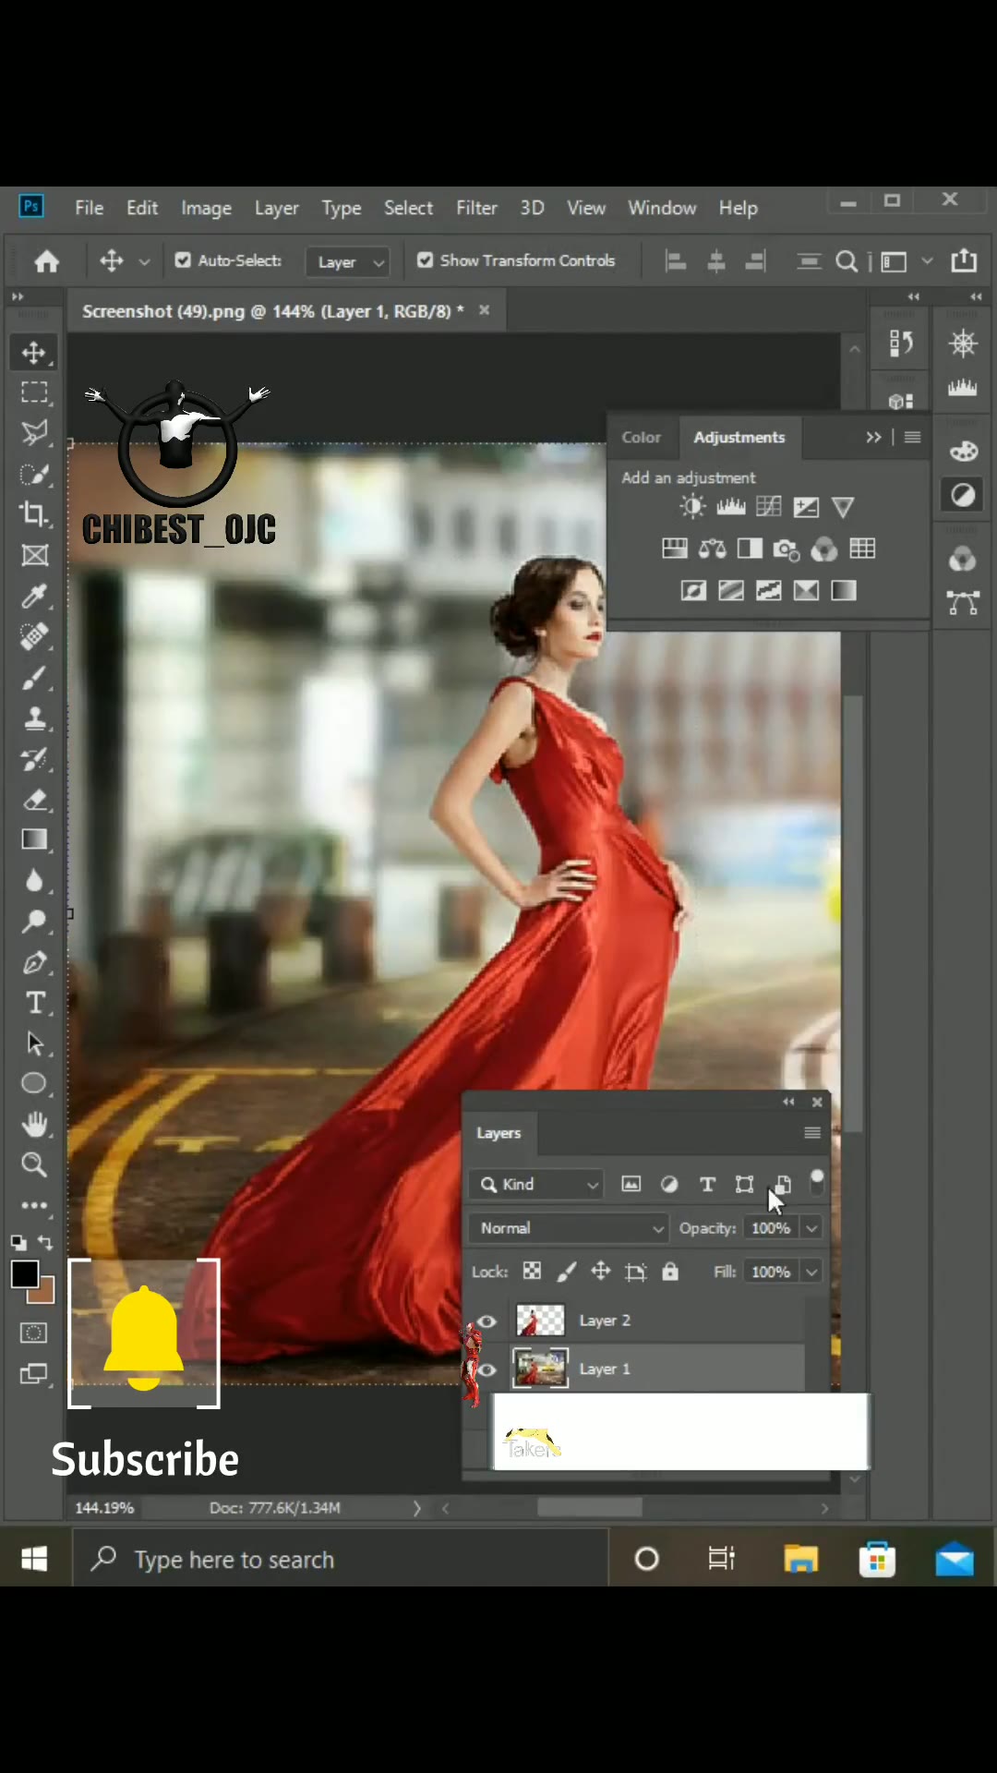Add a Color Balance adjustment
Image resolution: width=997 pixels, height=1773 pixels.
pyautogui.click(x=712, y=549)
